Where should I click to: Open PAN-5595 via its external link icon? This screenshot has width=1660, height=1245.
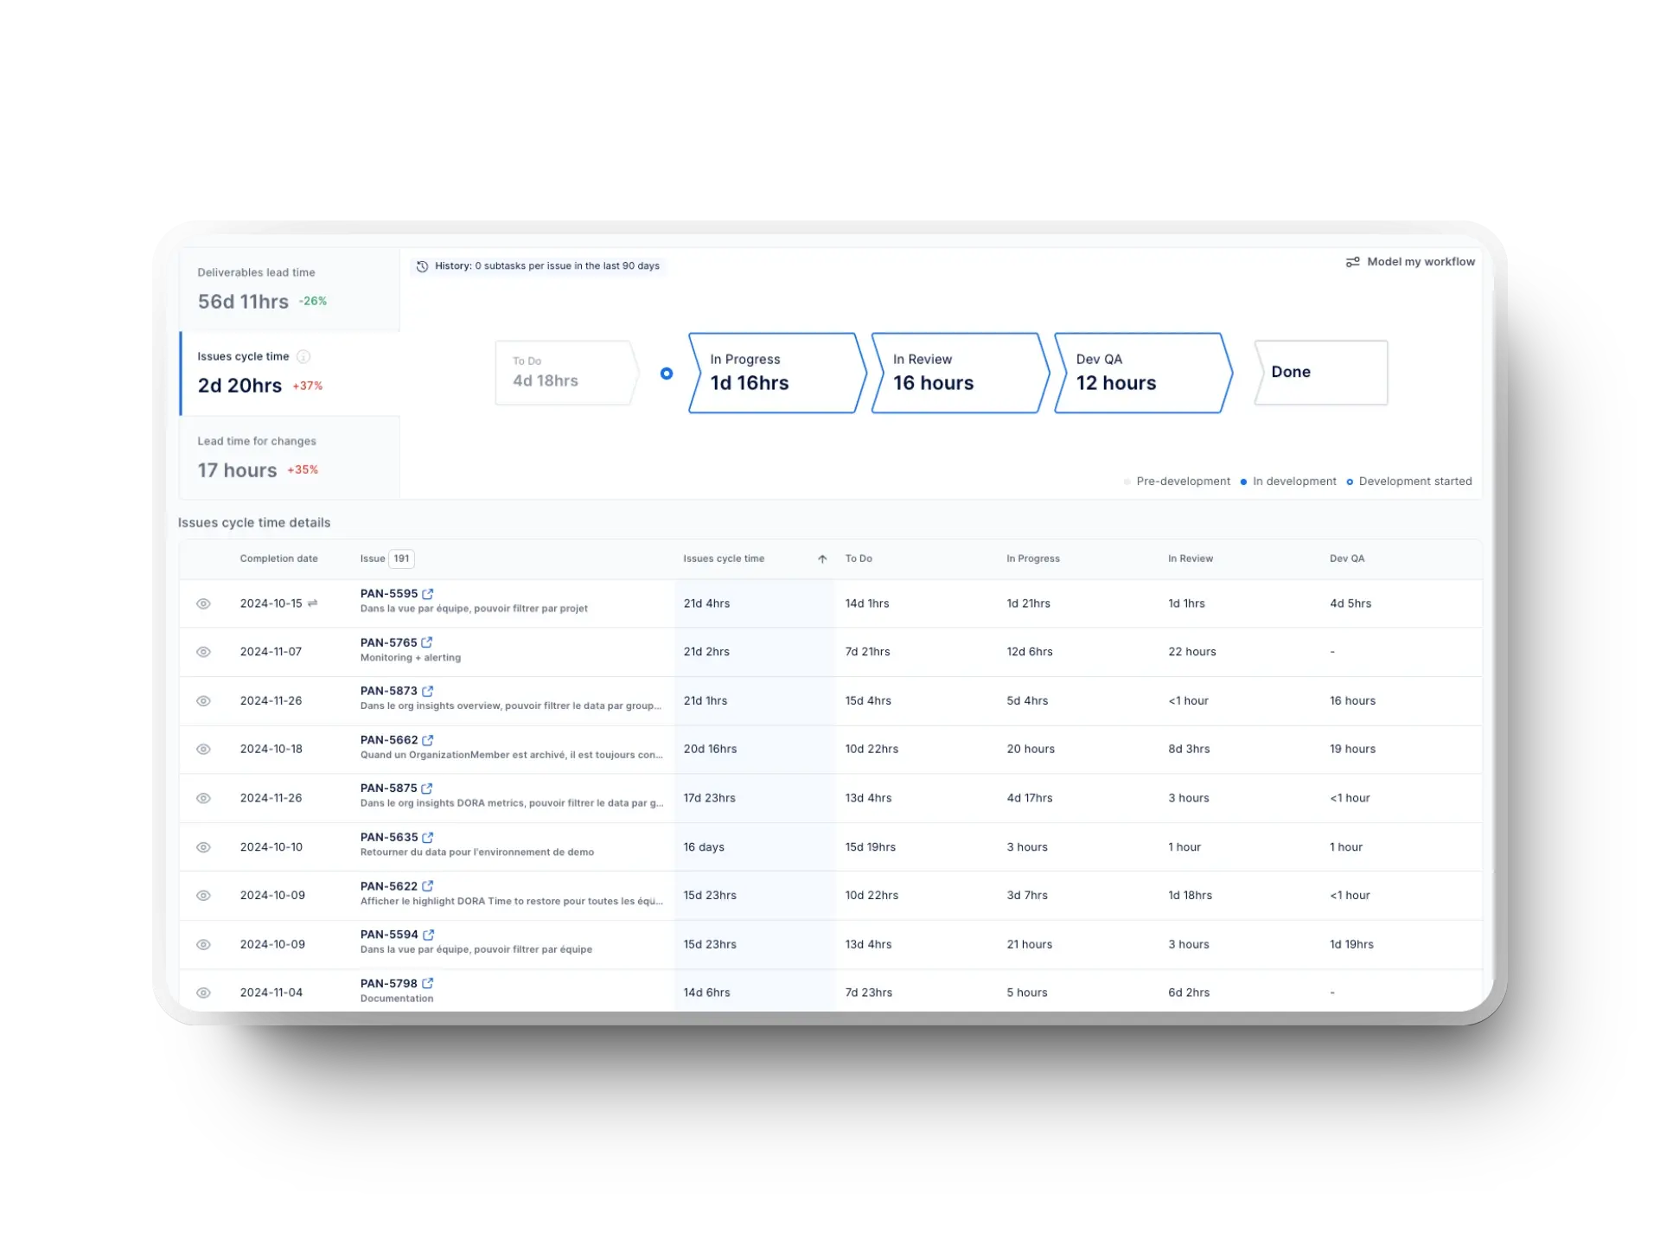(x=429, y=593)
